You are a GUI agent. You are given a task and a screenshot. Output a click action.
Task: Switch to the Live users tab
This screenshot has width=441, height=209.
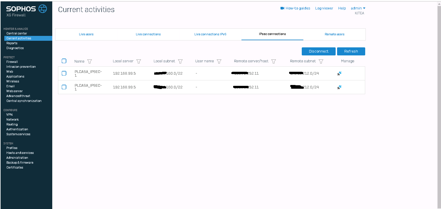86,34
